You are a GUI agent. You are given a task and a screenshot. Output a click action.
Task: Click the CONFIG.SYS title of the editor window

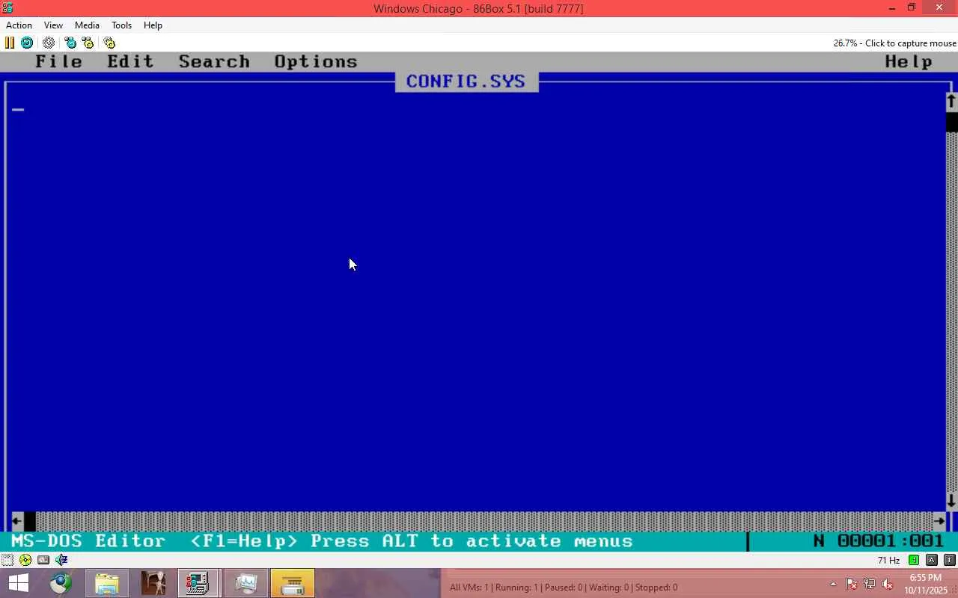pos(466,81)
